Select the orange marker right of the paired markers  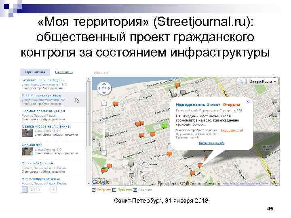pyautogui.click(x=153, y=134)
